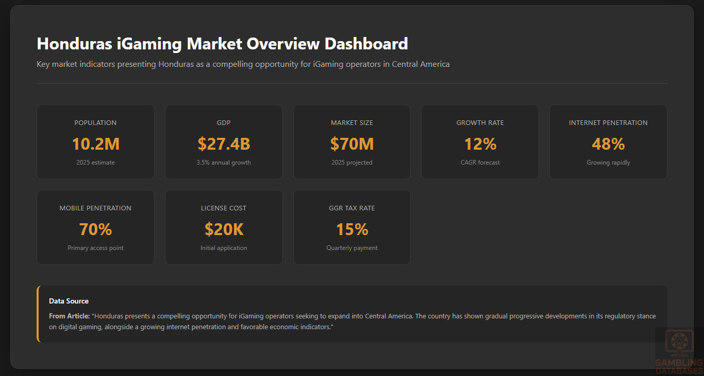Click the 'CAGR forecast' caption
This screenshot has width=704, height=376.
click(x=480, y=163)
